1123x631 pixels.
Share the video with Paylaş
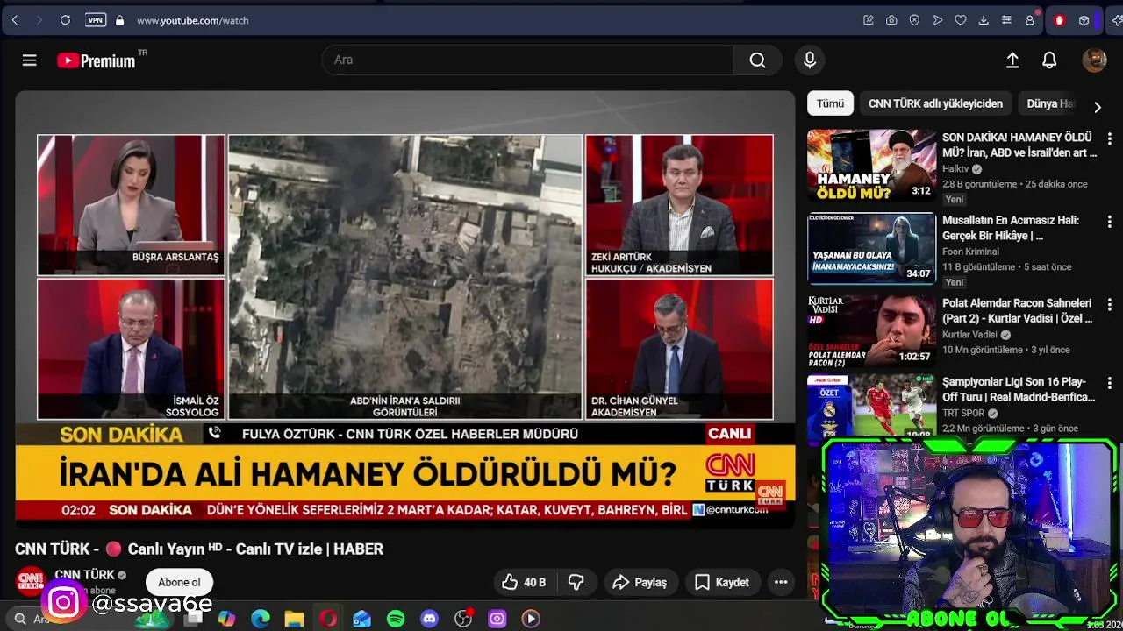coord(640,582)
